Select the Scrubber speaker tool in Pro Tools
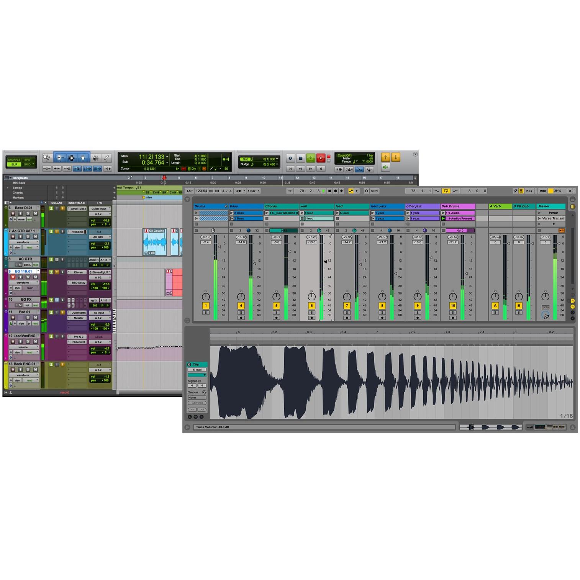This screenshot has height=580, width=580. 96,158
